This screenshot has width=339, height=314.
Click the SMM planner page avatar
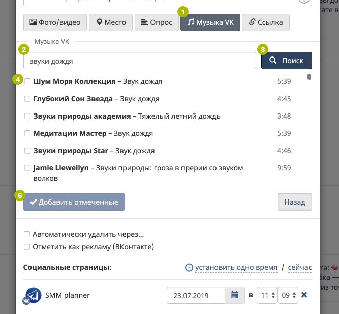click(x=33, y=295)
